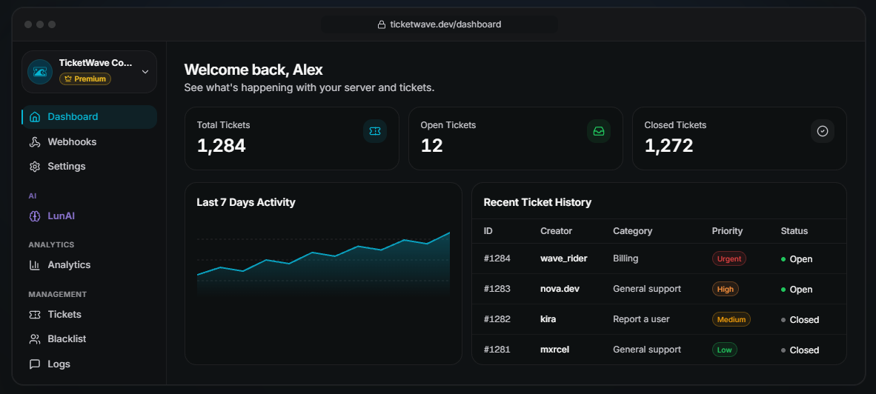Click the LunAI brain icon
Screen dimensions: 876x394
[35, 216]
